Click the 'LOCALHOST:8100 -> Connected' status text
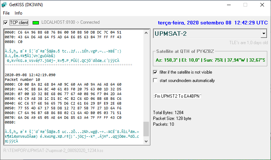The image size is (271, 160). point(70,22)
